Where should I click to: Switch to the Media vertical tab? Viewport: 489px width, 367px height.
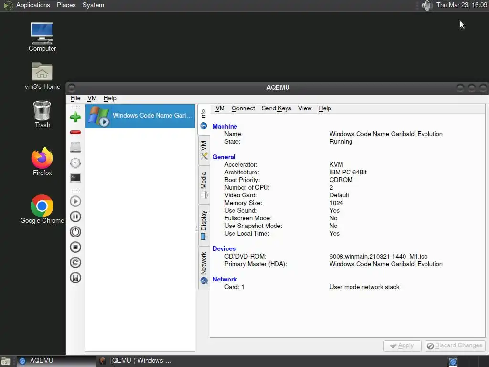tap(203, 185)
